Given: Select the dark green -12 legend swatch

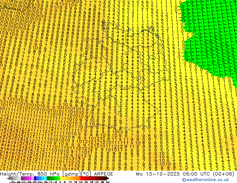Looking at the screenshot, I should [x=48, y=178].
